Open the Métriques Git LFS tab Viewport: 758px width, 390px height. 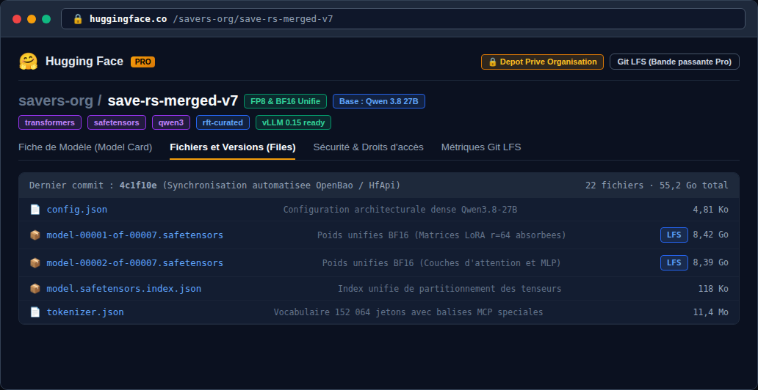tap(481, 147)
